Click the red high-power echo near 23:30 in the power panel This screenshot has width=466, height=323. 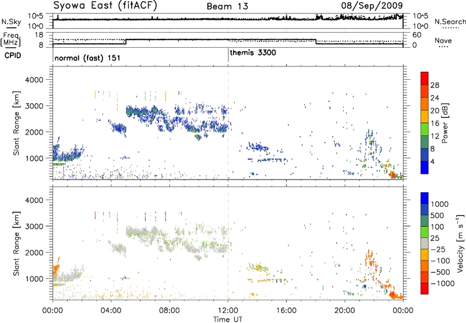point(392,174)
